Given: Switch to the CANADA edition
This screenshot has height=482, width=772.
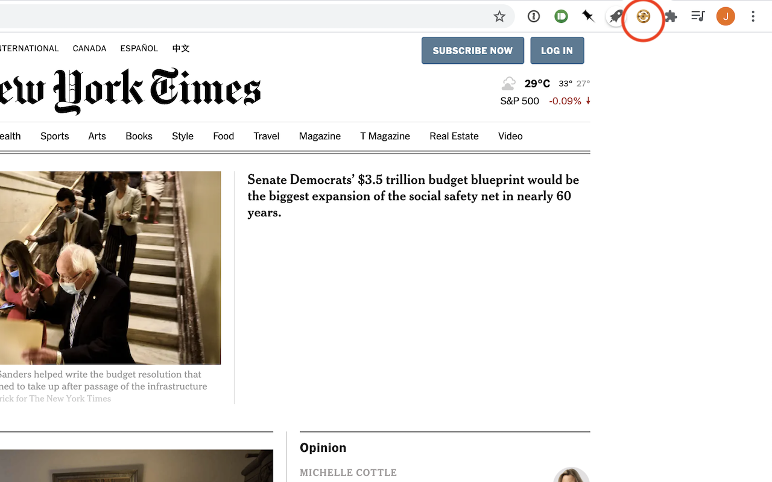Looking at the screenshot, I should [x=89, y=48].
